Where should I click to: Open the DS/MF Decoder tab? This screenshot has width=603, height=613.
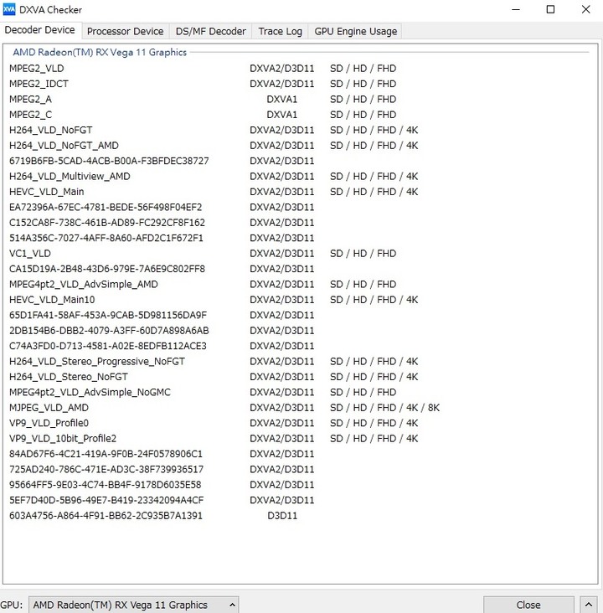[211, 31]
